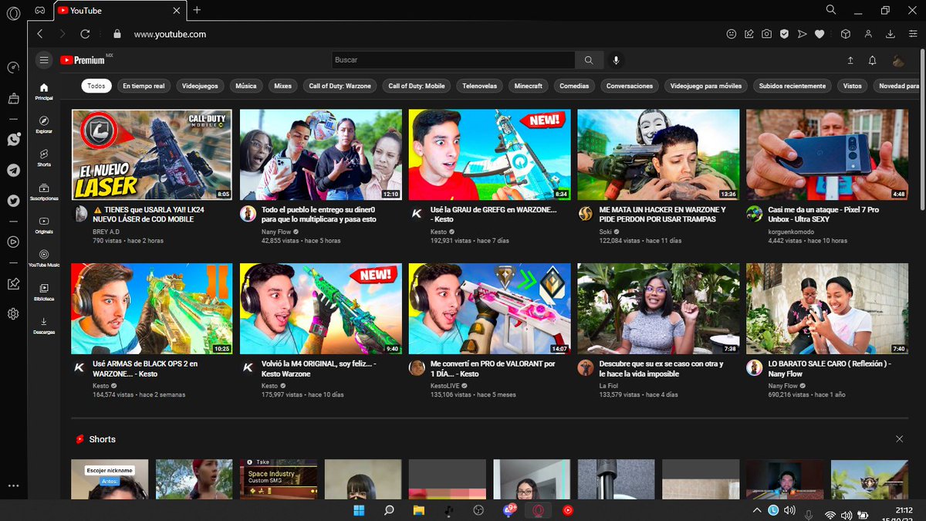926x521 pixels.
Task: Select the Subidos recientemente chip
Action: [792, 86]
